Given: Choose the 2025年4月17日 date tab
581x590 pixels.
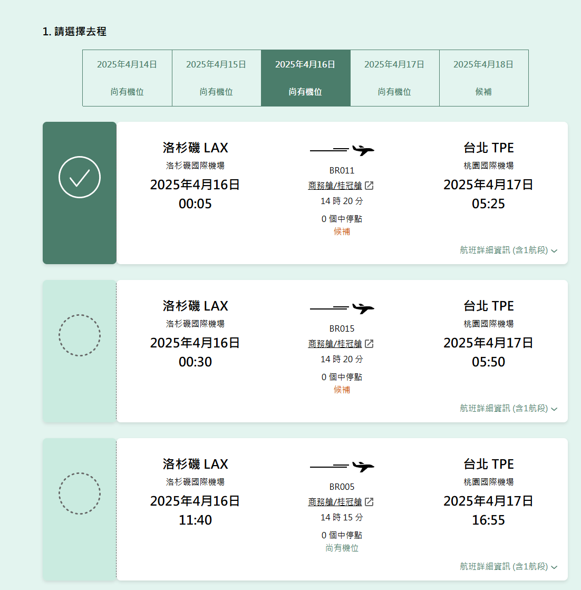Looking at the screenshot, I should tap(394, 78).
